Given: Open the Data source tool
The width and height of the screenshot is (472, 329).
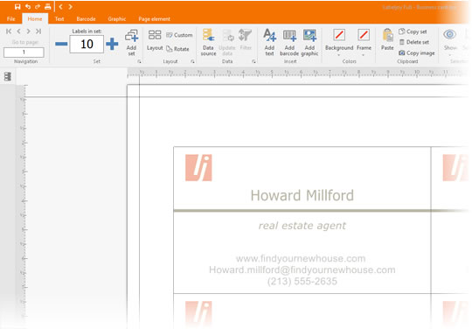Looking at the screenshot, I should 208,42.
